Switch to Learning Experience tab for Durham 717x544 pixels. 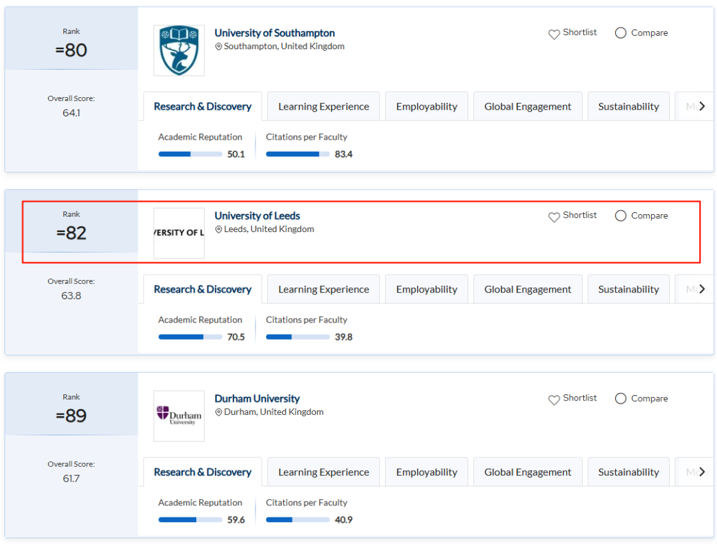coord(323,472)
